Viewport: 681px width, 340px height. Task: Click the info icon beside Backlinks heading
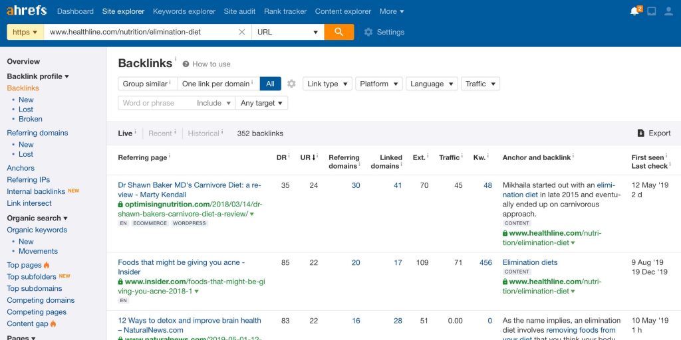pyautogui.click(x=176, y=59)
